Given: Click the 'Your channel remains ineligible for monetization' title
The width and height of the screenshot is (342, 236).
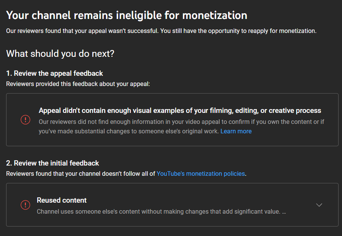Looking at the screenshot, I should click(x=127, y=15).
